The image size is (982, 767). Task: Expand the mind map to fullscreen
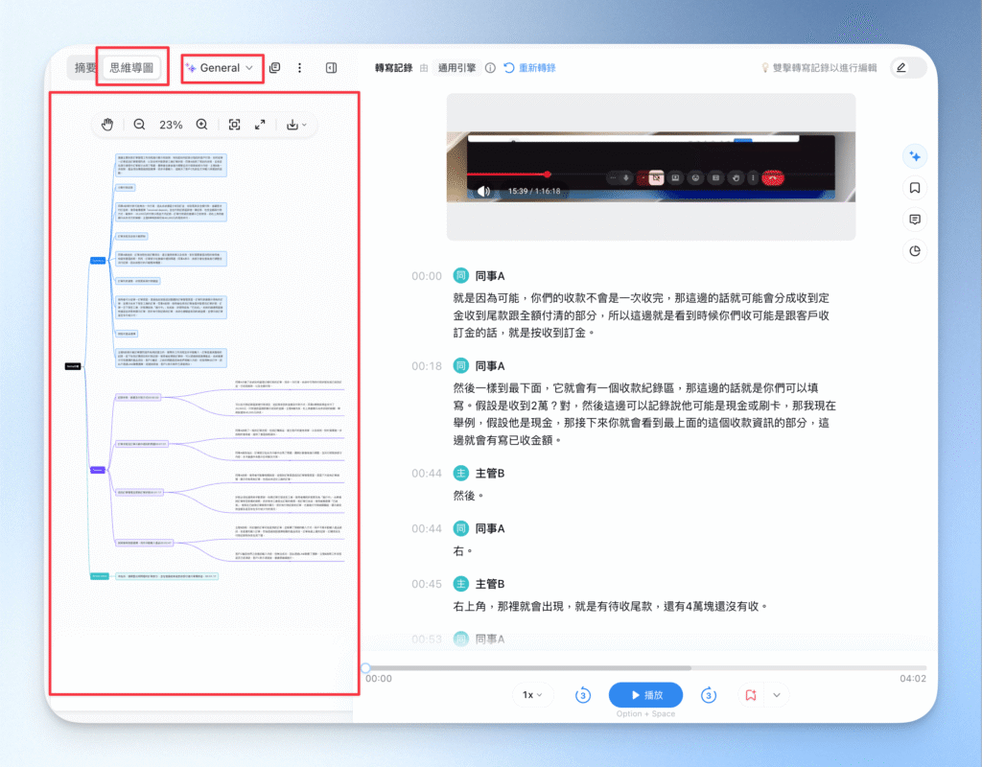[260, 125]
